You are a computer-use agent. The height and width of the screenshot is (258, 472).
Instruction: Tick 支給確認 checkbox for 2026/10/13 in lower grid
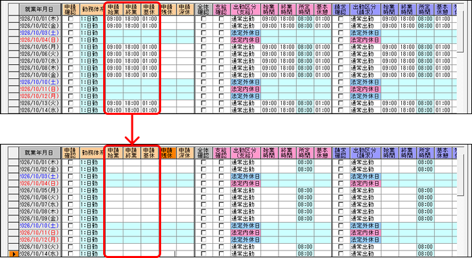221,247
